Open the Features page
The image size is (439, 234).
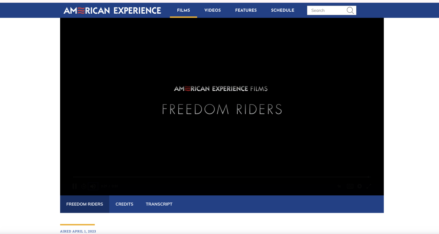246,10
